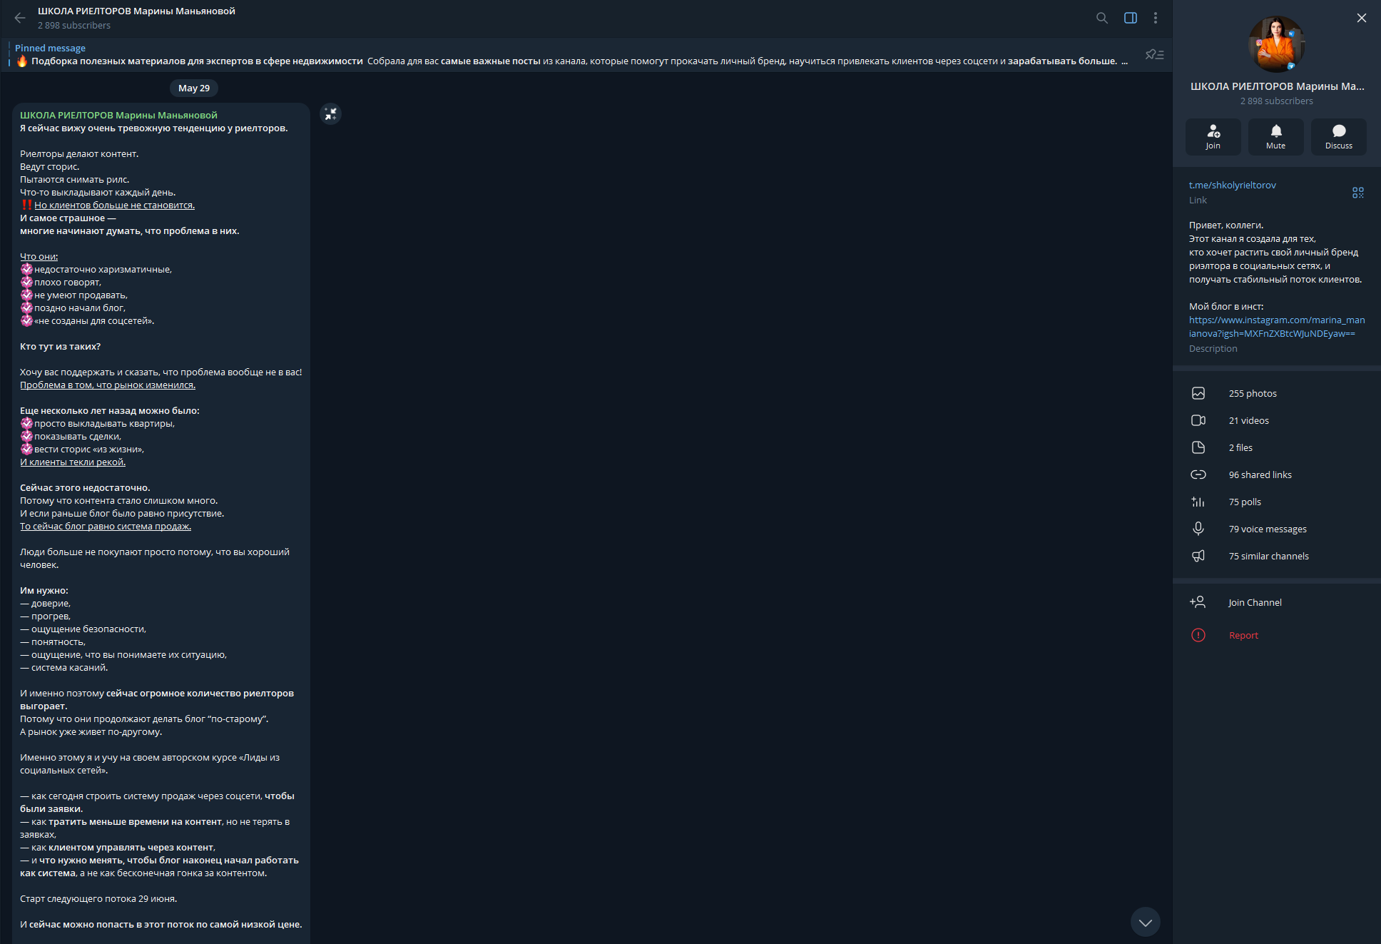
Task: Click the microphone icon
Action: pos(1198,529)
